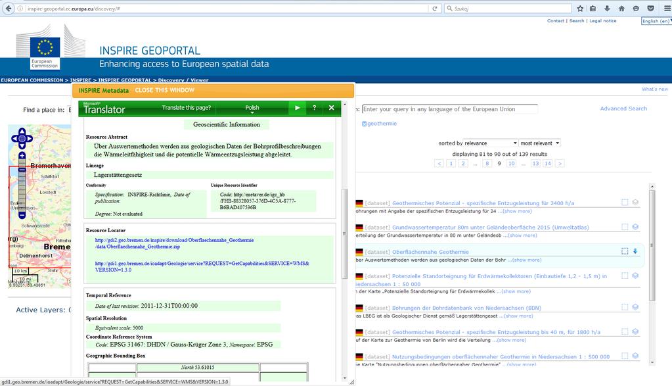The width and height of the screenshot is (672, 386).
Task: Open the most relevant order dropdown
Action: [540, 143]
